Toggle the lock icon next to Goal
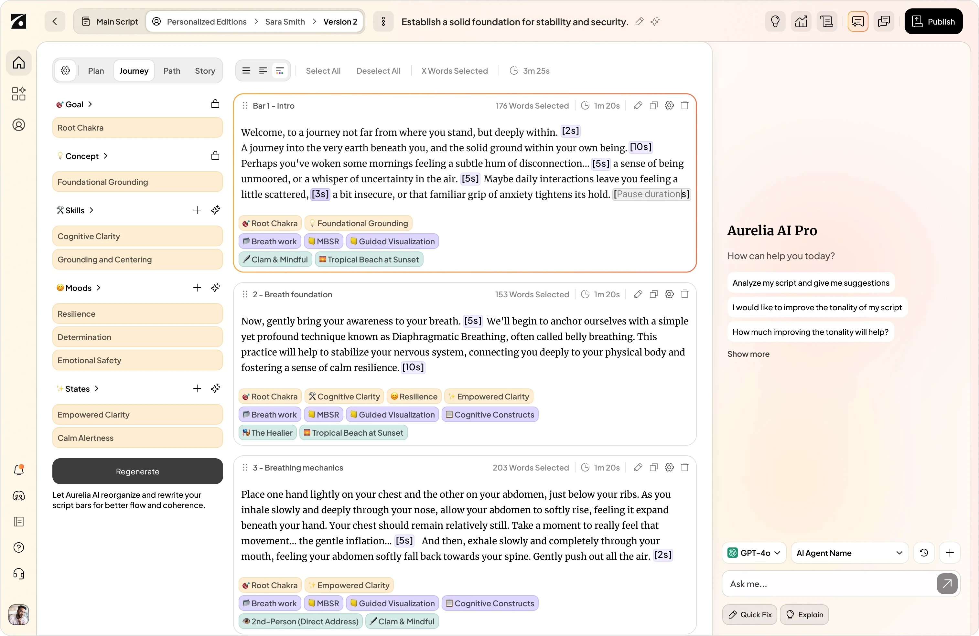Image resolution: width=979 pixels, height=636 pixels. coord(215,104)
